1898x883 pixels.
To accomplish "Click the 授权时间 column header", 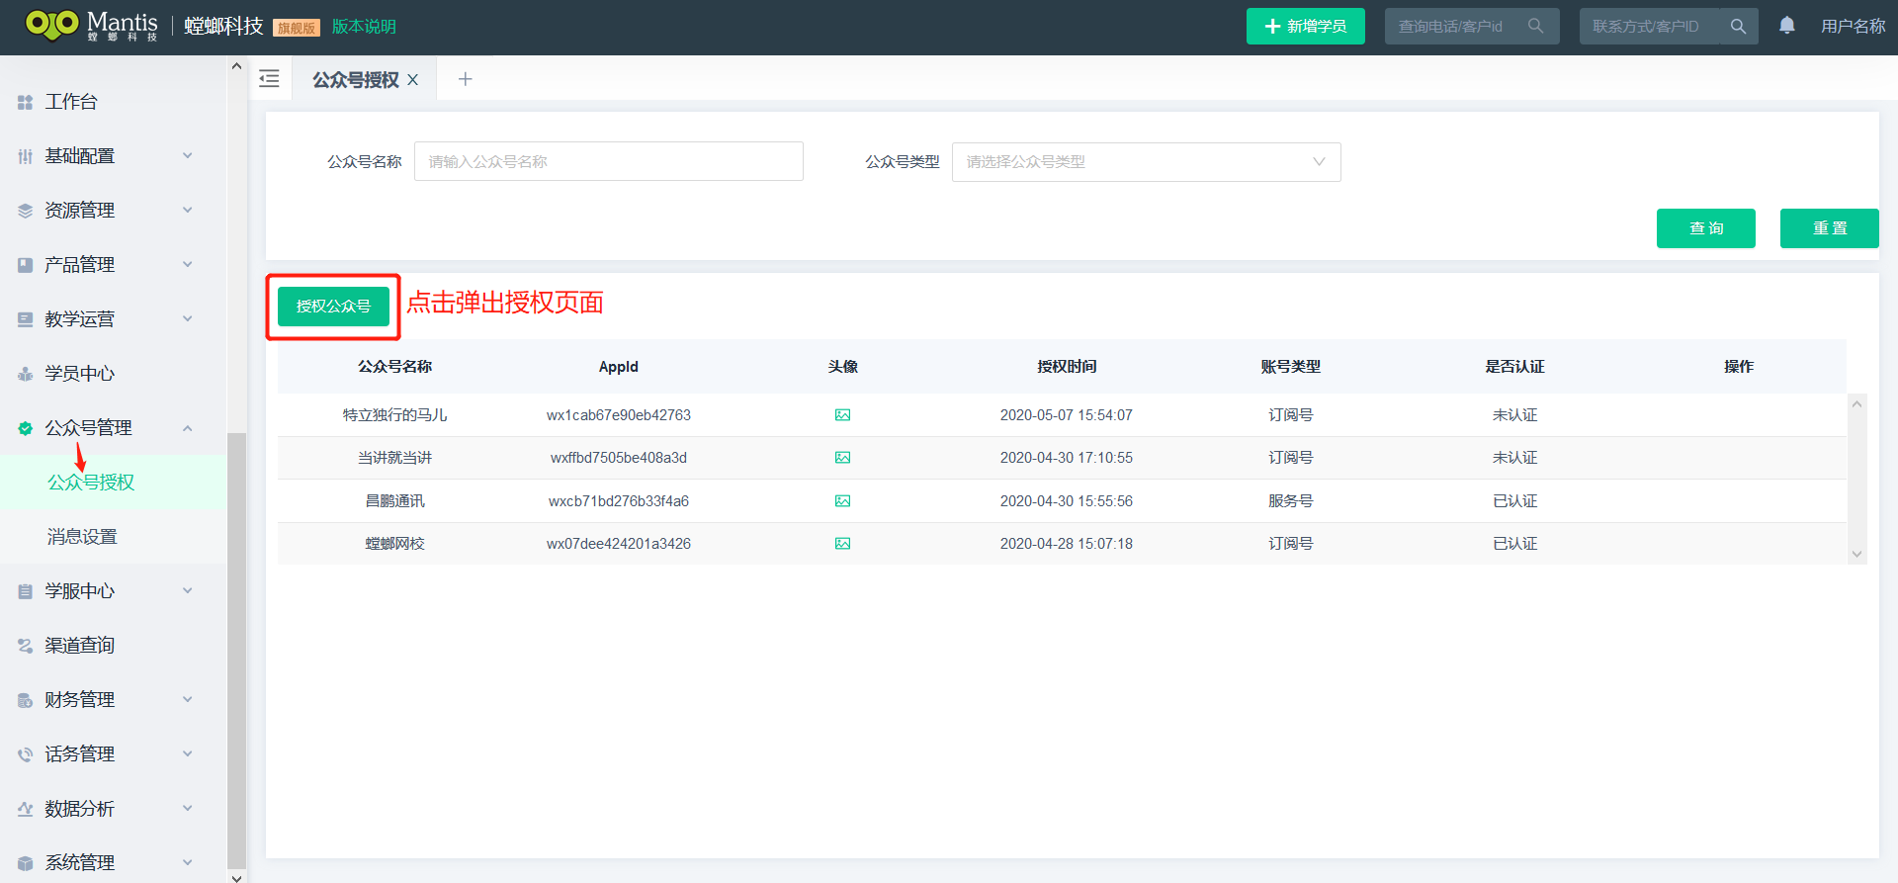I will pyautogui.click(x=1067, y=367).
